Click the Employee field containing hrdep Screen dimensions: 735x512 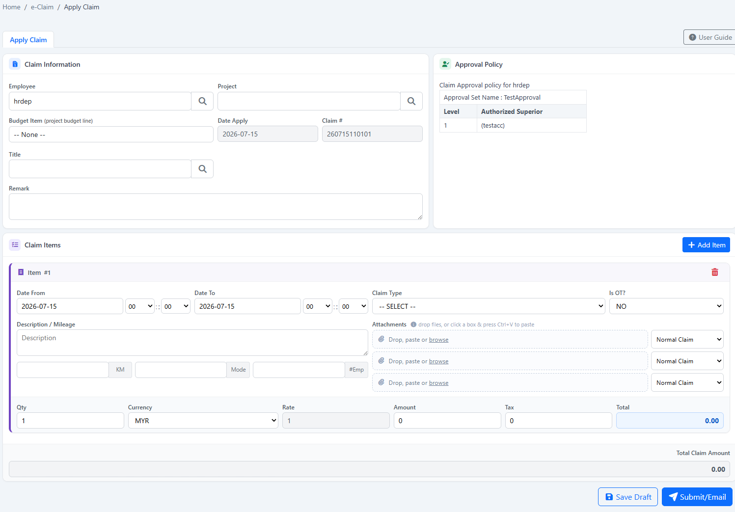(100, 101)
